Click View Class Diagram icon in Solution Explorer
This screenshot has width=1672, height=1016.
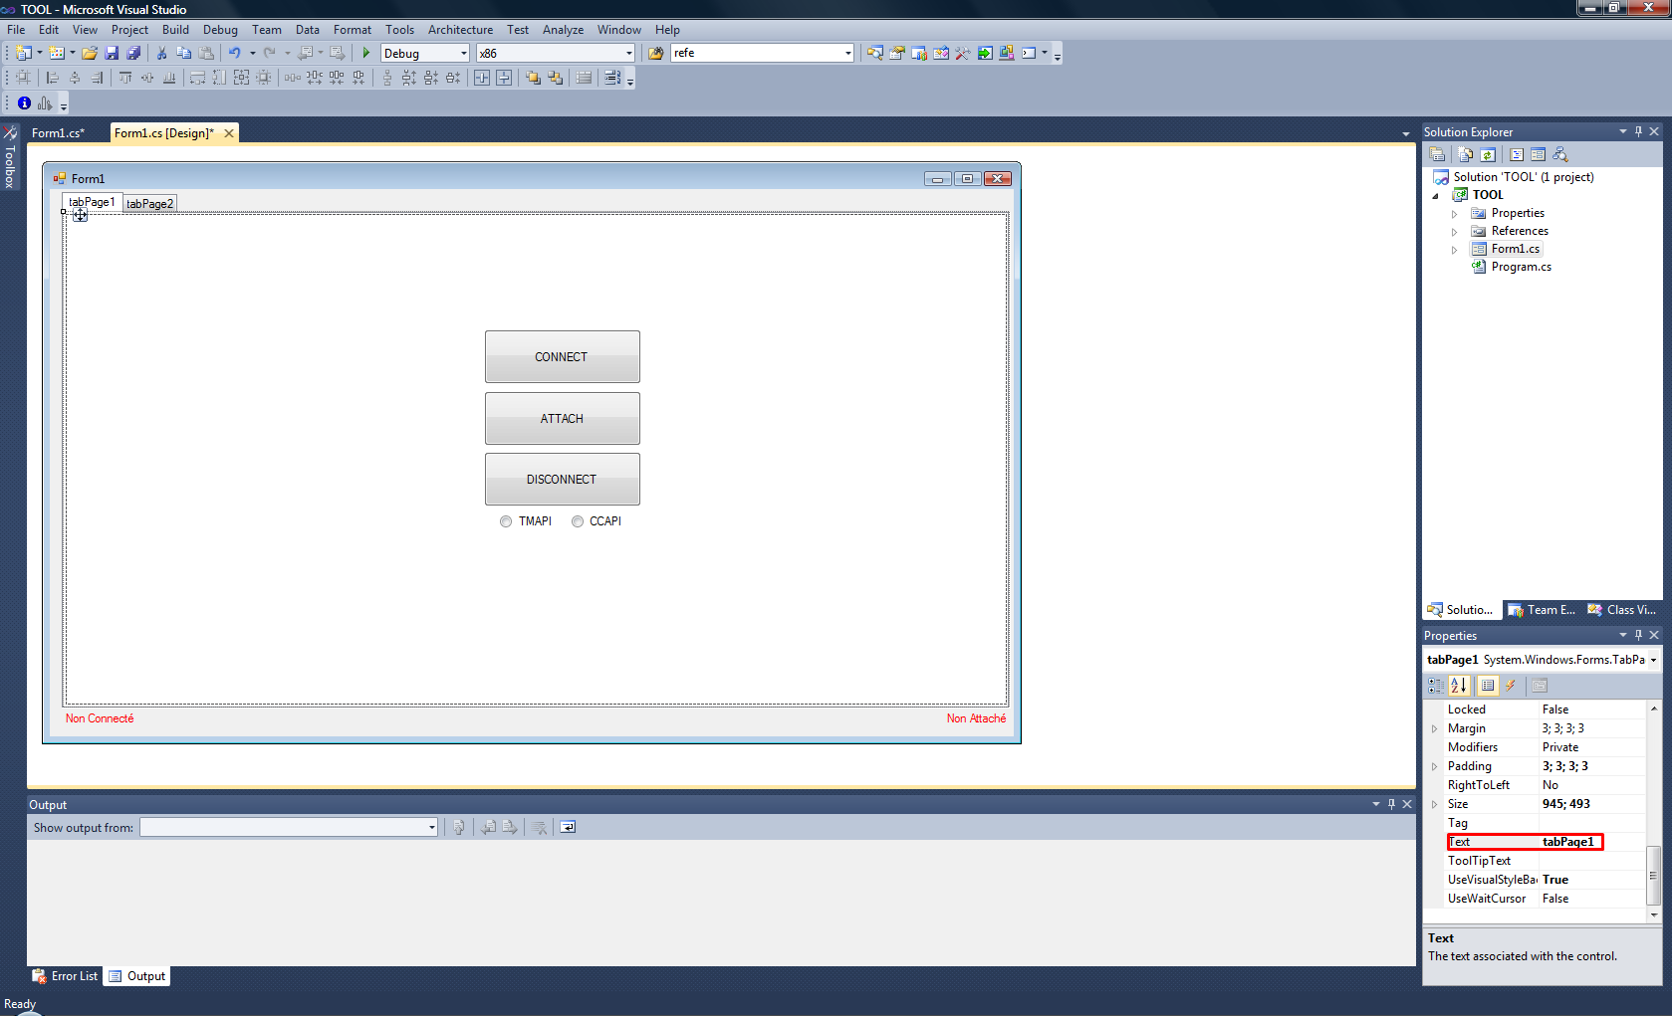[x=1560, y=154]
